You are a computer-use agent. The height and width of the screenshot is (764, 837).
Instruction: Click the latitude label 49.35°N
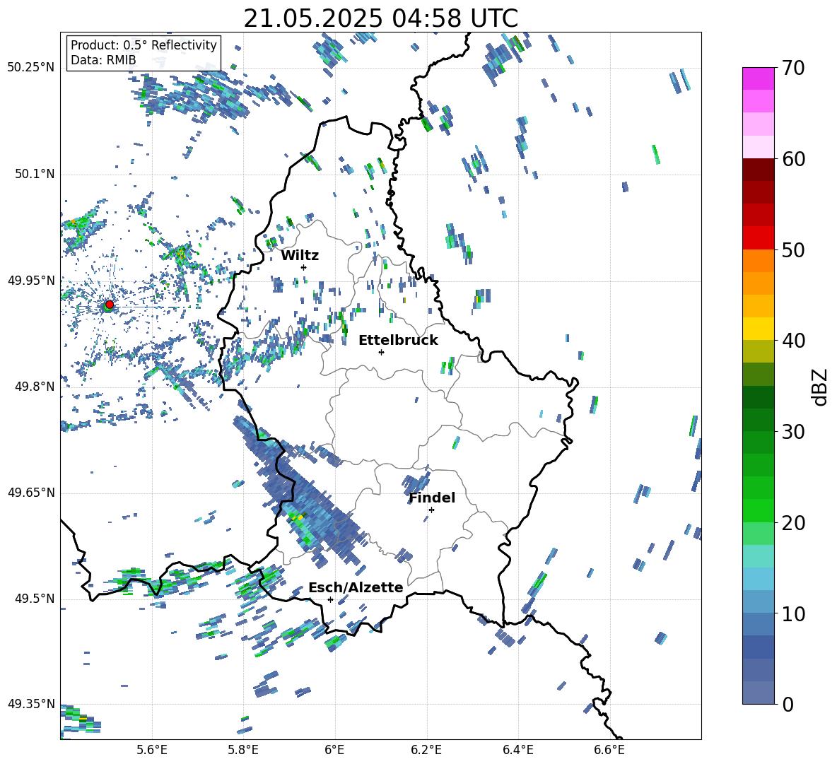pos(30,704)
